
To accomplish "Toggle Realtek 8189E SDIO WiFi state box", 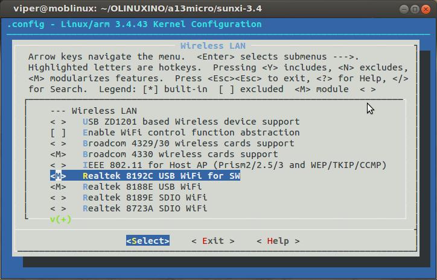I will (59, 198).
